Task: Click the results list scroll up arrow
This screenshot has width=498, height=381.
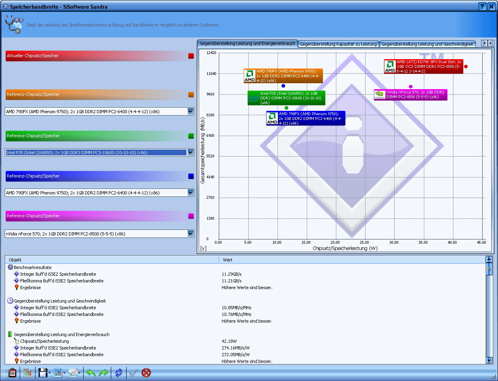Action: 489,259
